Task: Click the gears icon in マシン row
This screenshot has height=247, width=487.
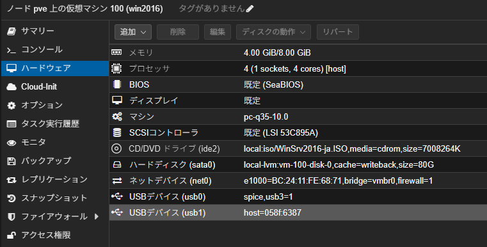Action: pyautogui.click(x=117, y=116)
